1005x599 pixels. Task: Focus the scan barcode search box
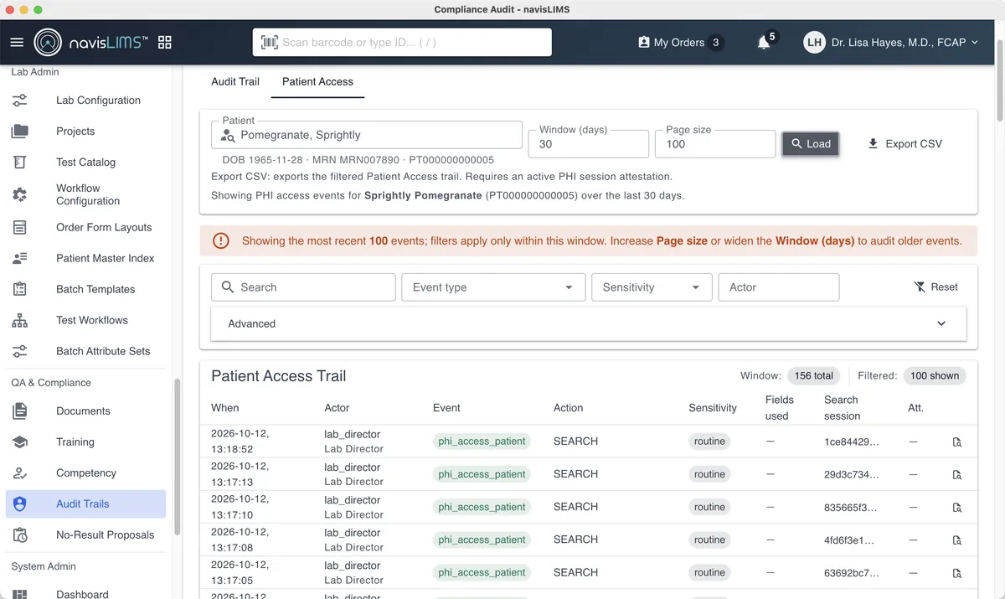[x=402, y=42]
